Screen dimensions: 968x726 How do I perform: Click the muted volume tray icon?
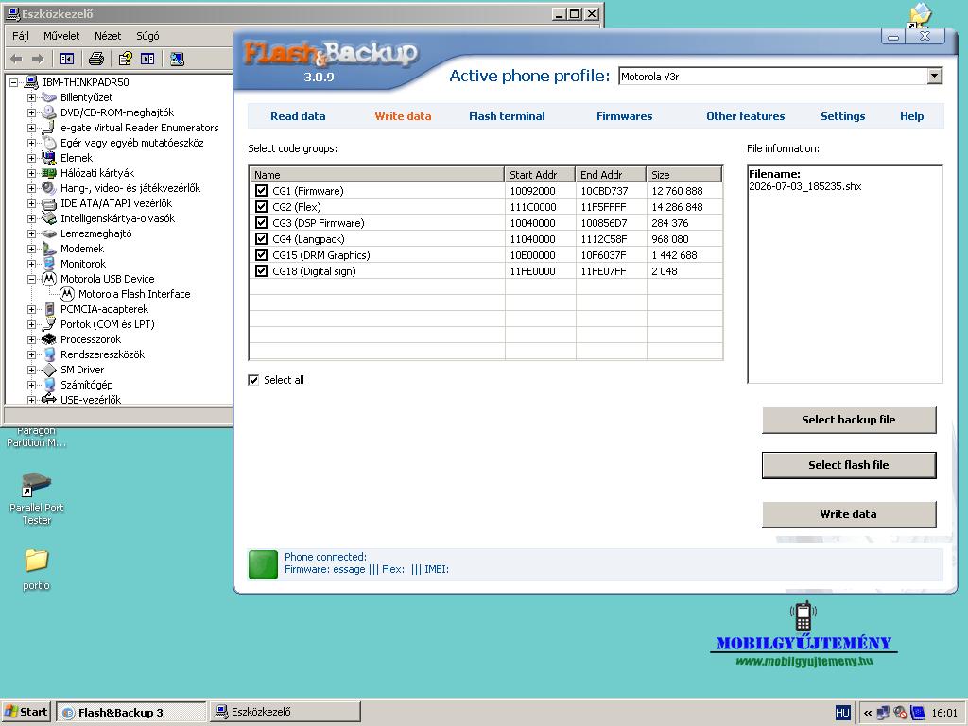[901, 713]
